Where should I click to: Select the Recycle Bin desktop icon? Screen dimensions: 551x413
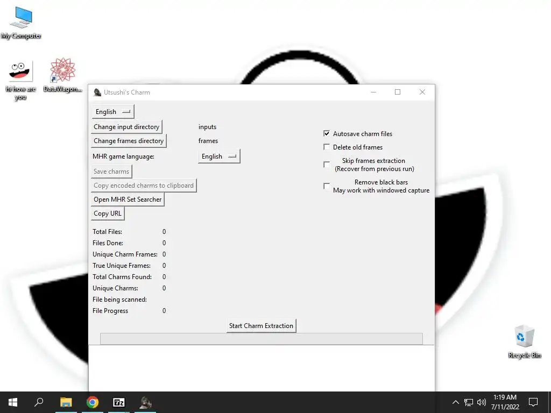[524, 341]
